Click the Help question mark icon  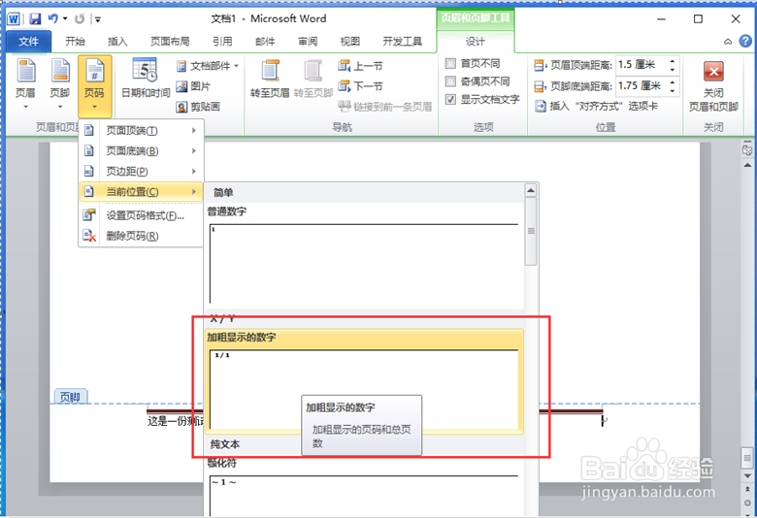pyautogui.click(x=745, y=41)
